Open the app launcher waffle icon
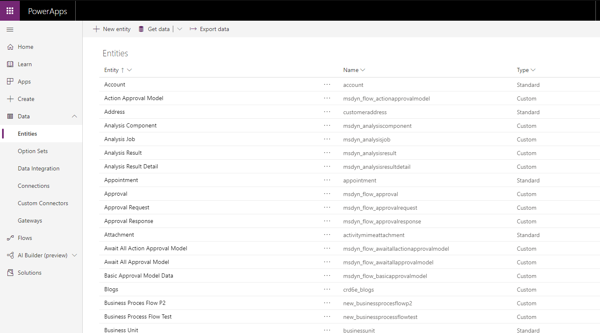This screenshot has height=333, width=600. tap(10, 11)
